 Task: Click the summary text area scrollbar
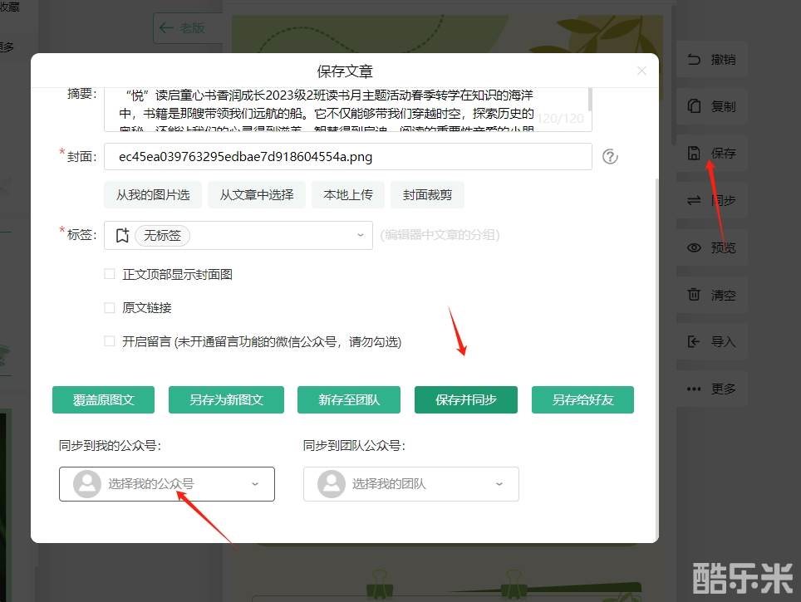pos(590,101)
